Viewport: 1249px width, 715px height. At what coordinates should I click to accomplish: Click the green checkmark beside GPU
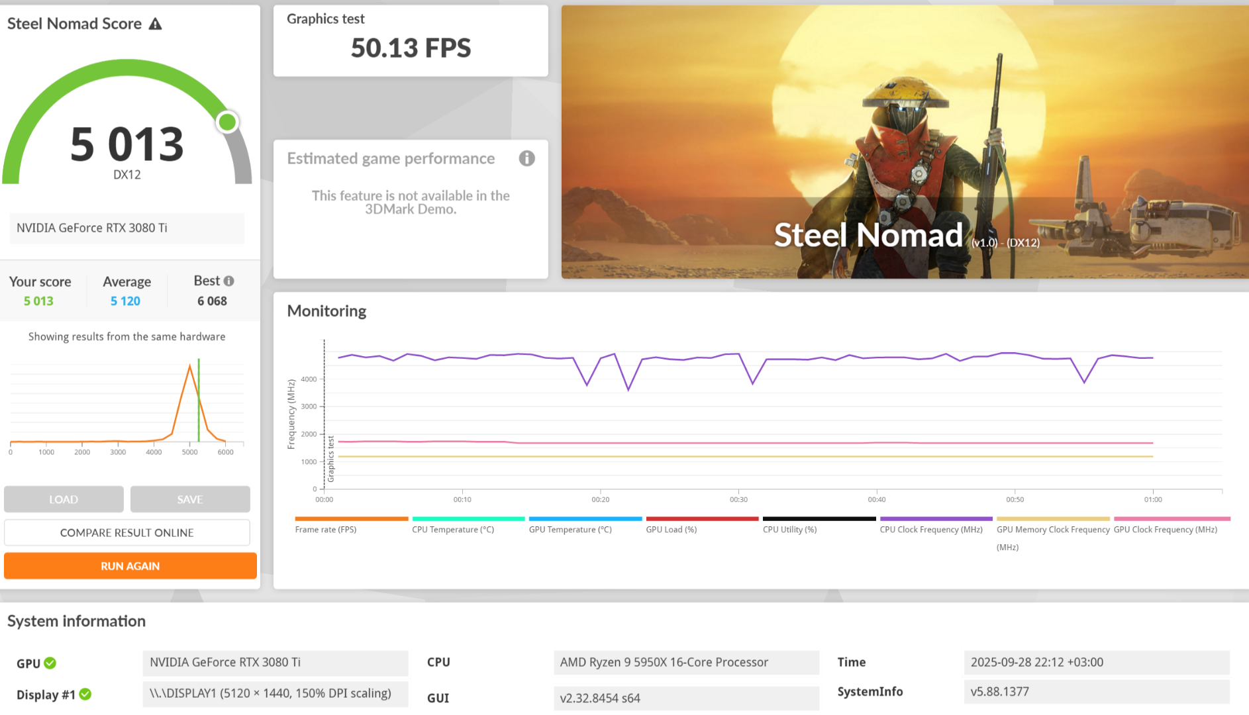[50, 663]
